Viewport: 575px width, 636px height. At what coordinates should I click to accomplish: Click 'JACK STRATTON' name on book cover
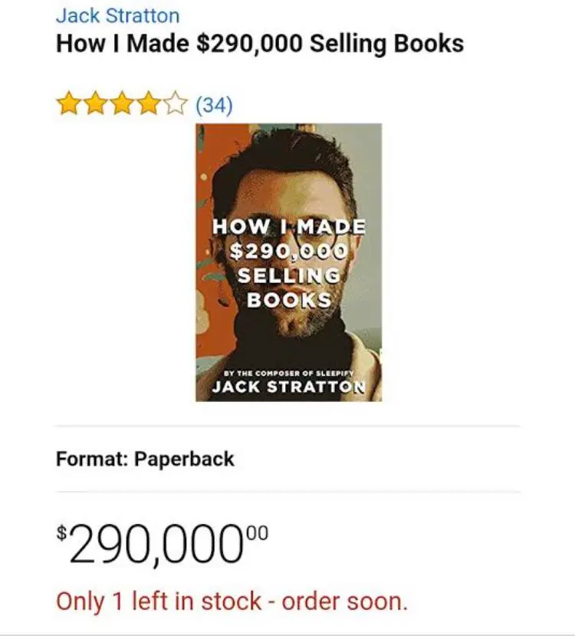(x=288, y=386)
